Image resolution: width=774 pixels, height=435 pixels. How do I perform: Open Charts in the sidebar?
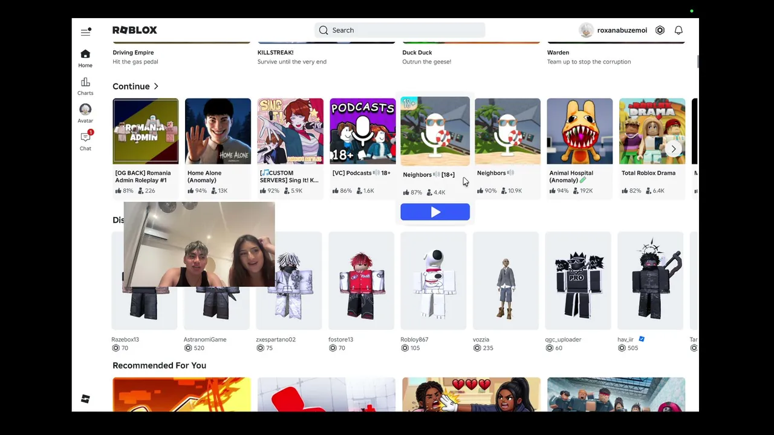85,86
